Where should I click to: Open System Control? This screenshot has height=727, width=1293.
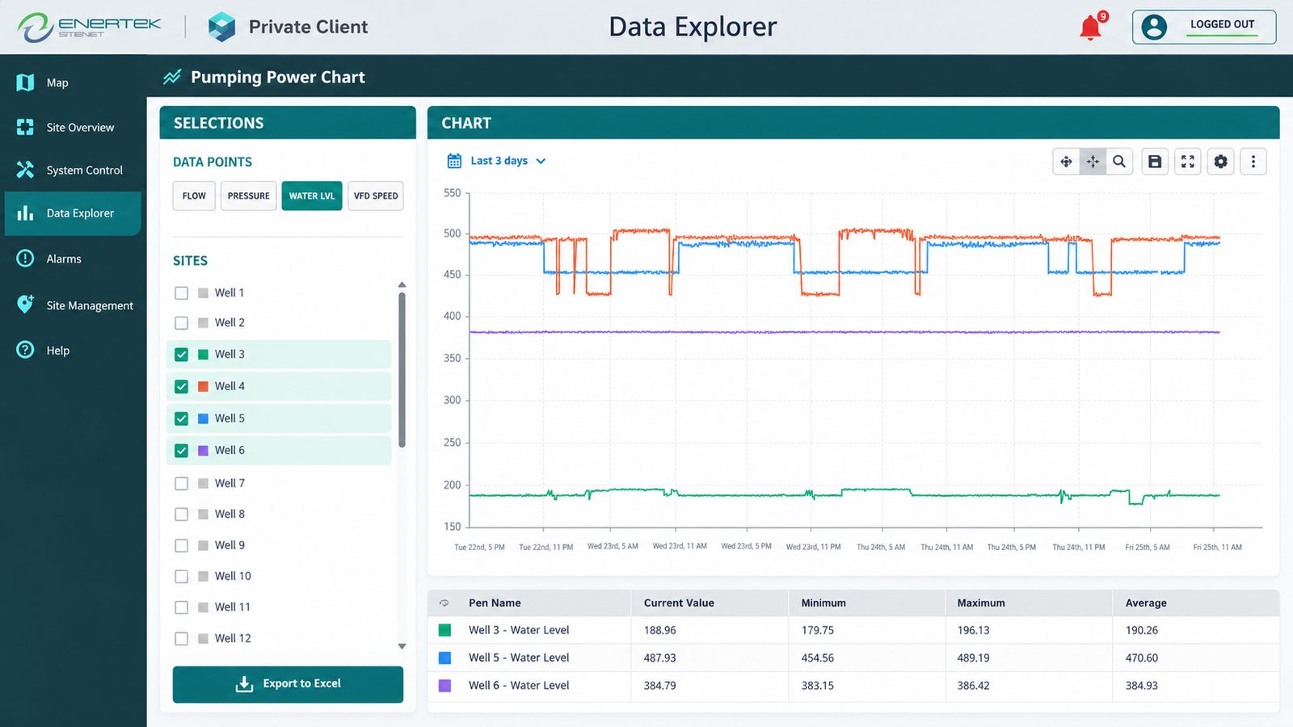73,170
